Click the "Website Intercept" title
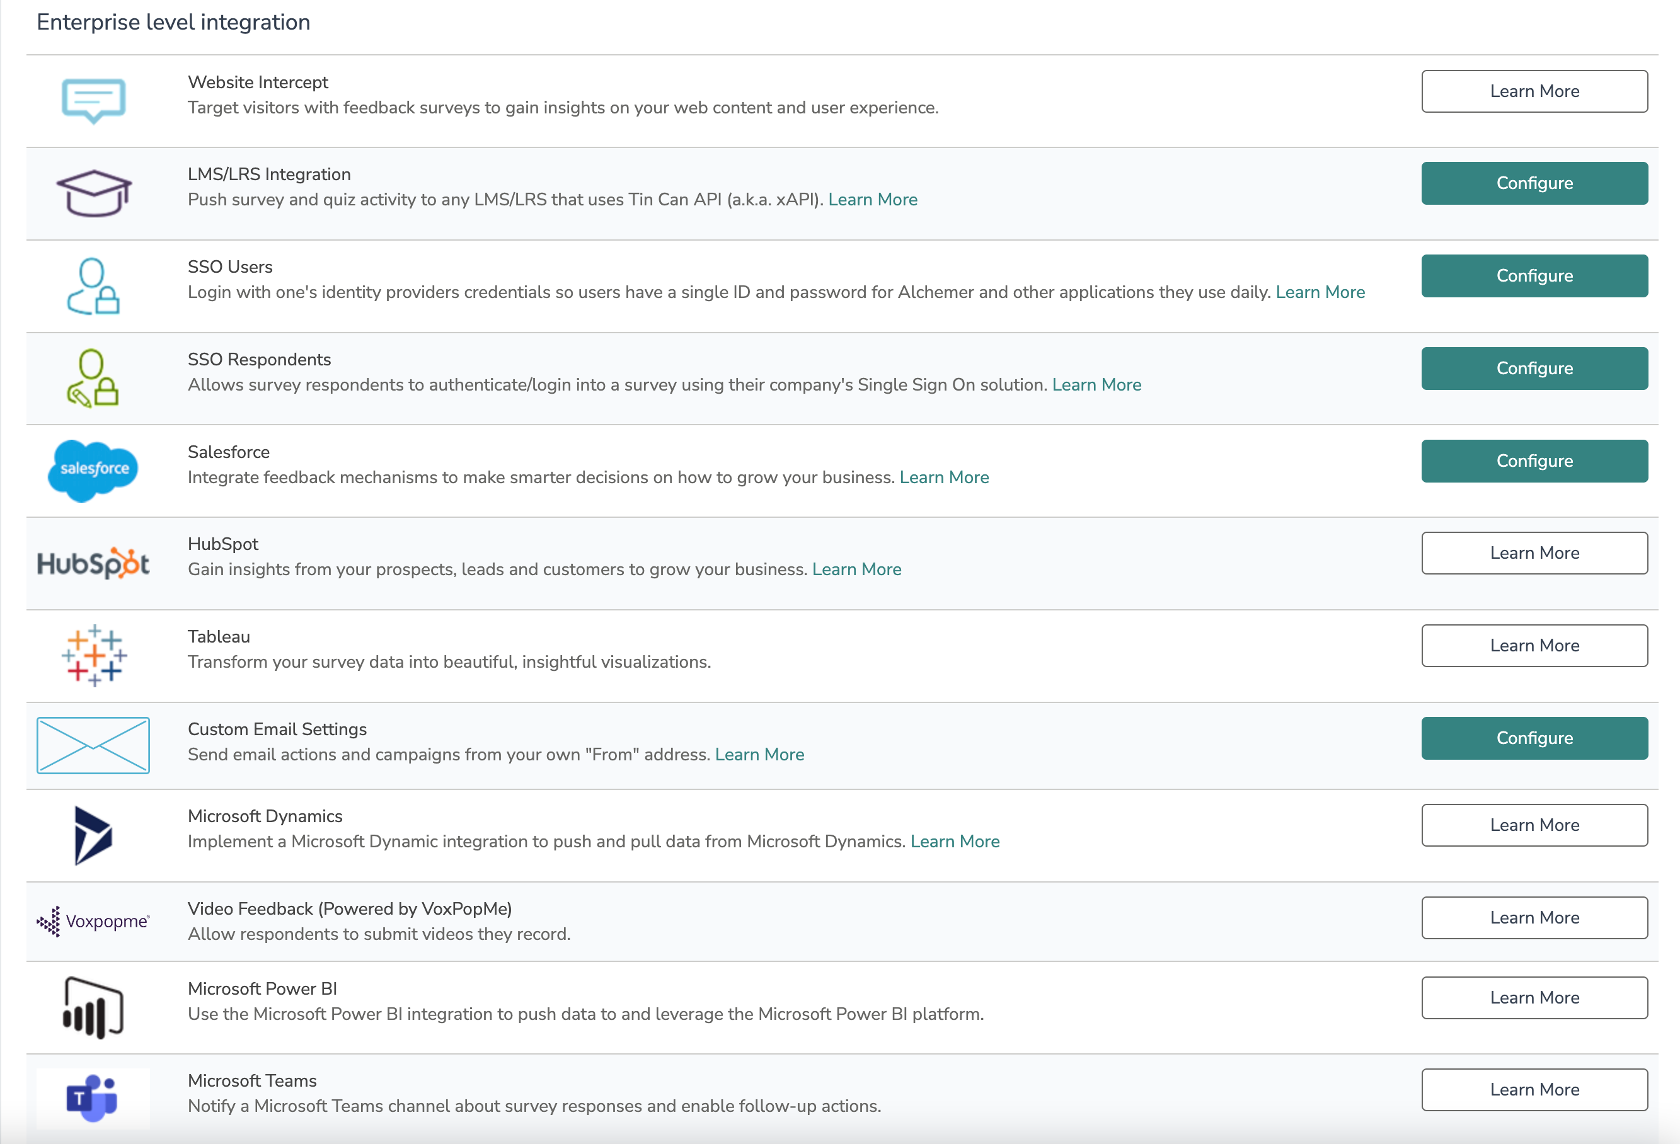 (258, 83)
